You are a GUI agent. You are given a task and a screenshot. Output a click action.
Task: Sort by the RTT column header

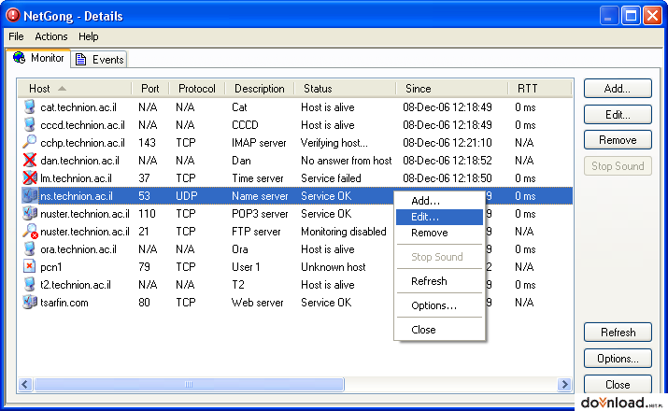point(539,89)
